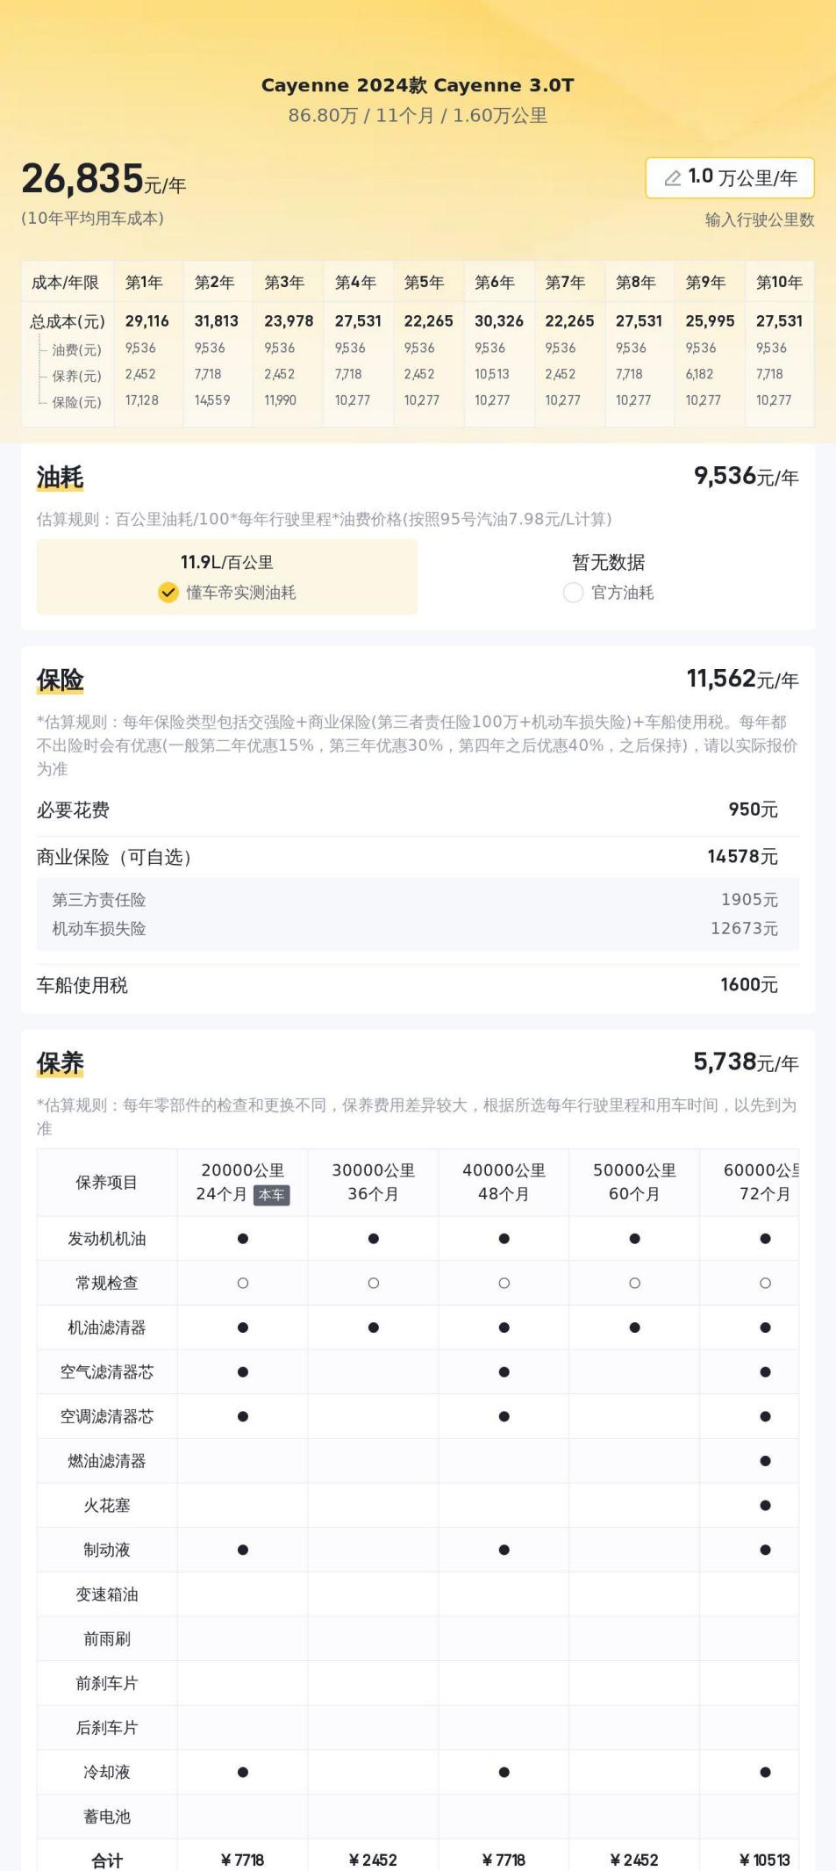This screenshot has width=836, height=1871.
Task: Select the 50000公里 60个月 maintenance column
Action: point(634,1182)
